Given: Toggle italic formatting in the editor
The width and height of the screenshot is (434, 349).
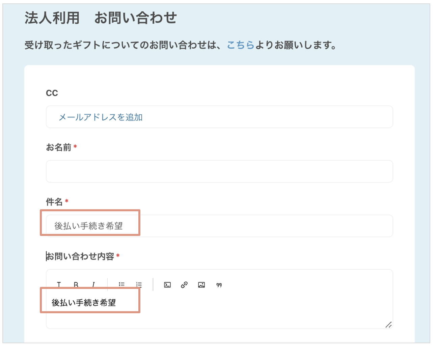Looking at the screenshot, I should [x=93, y=285].
